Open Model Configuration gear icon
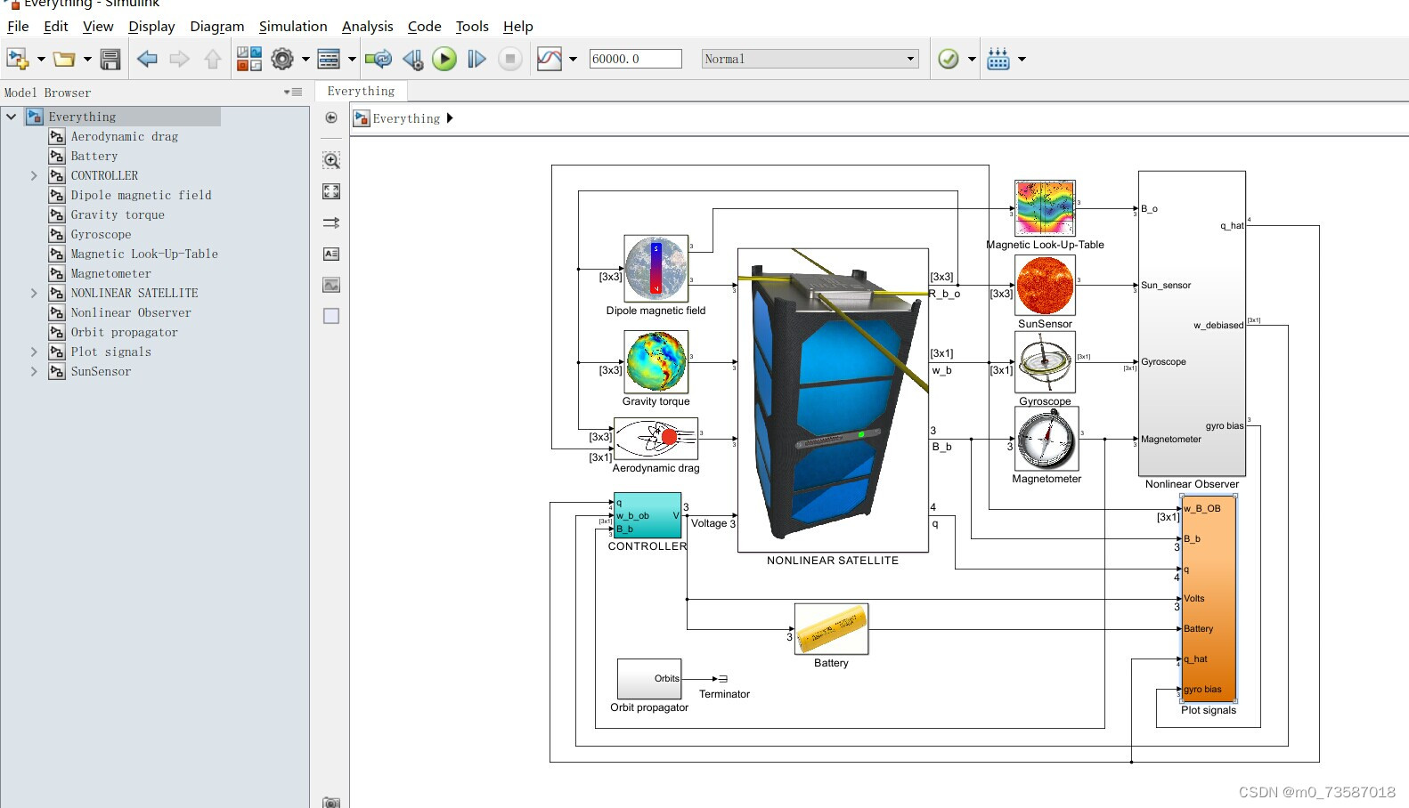 point(282,59)
